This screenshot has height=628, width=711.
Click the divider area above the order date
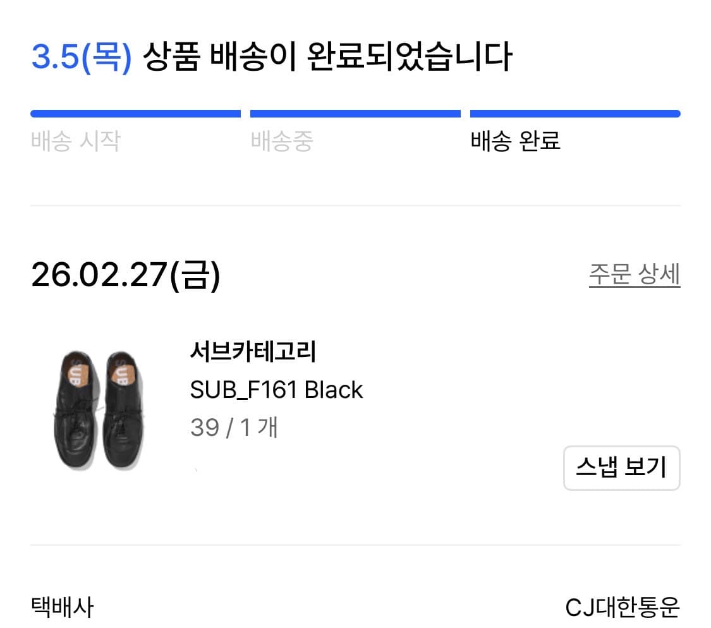355,205
